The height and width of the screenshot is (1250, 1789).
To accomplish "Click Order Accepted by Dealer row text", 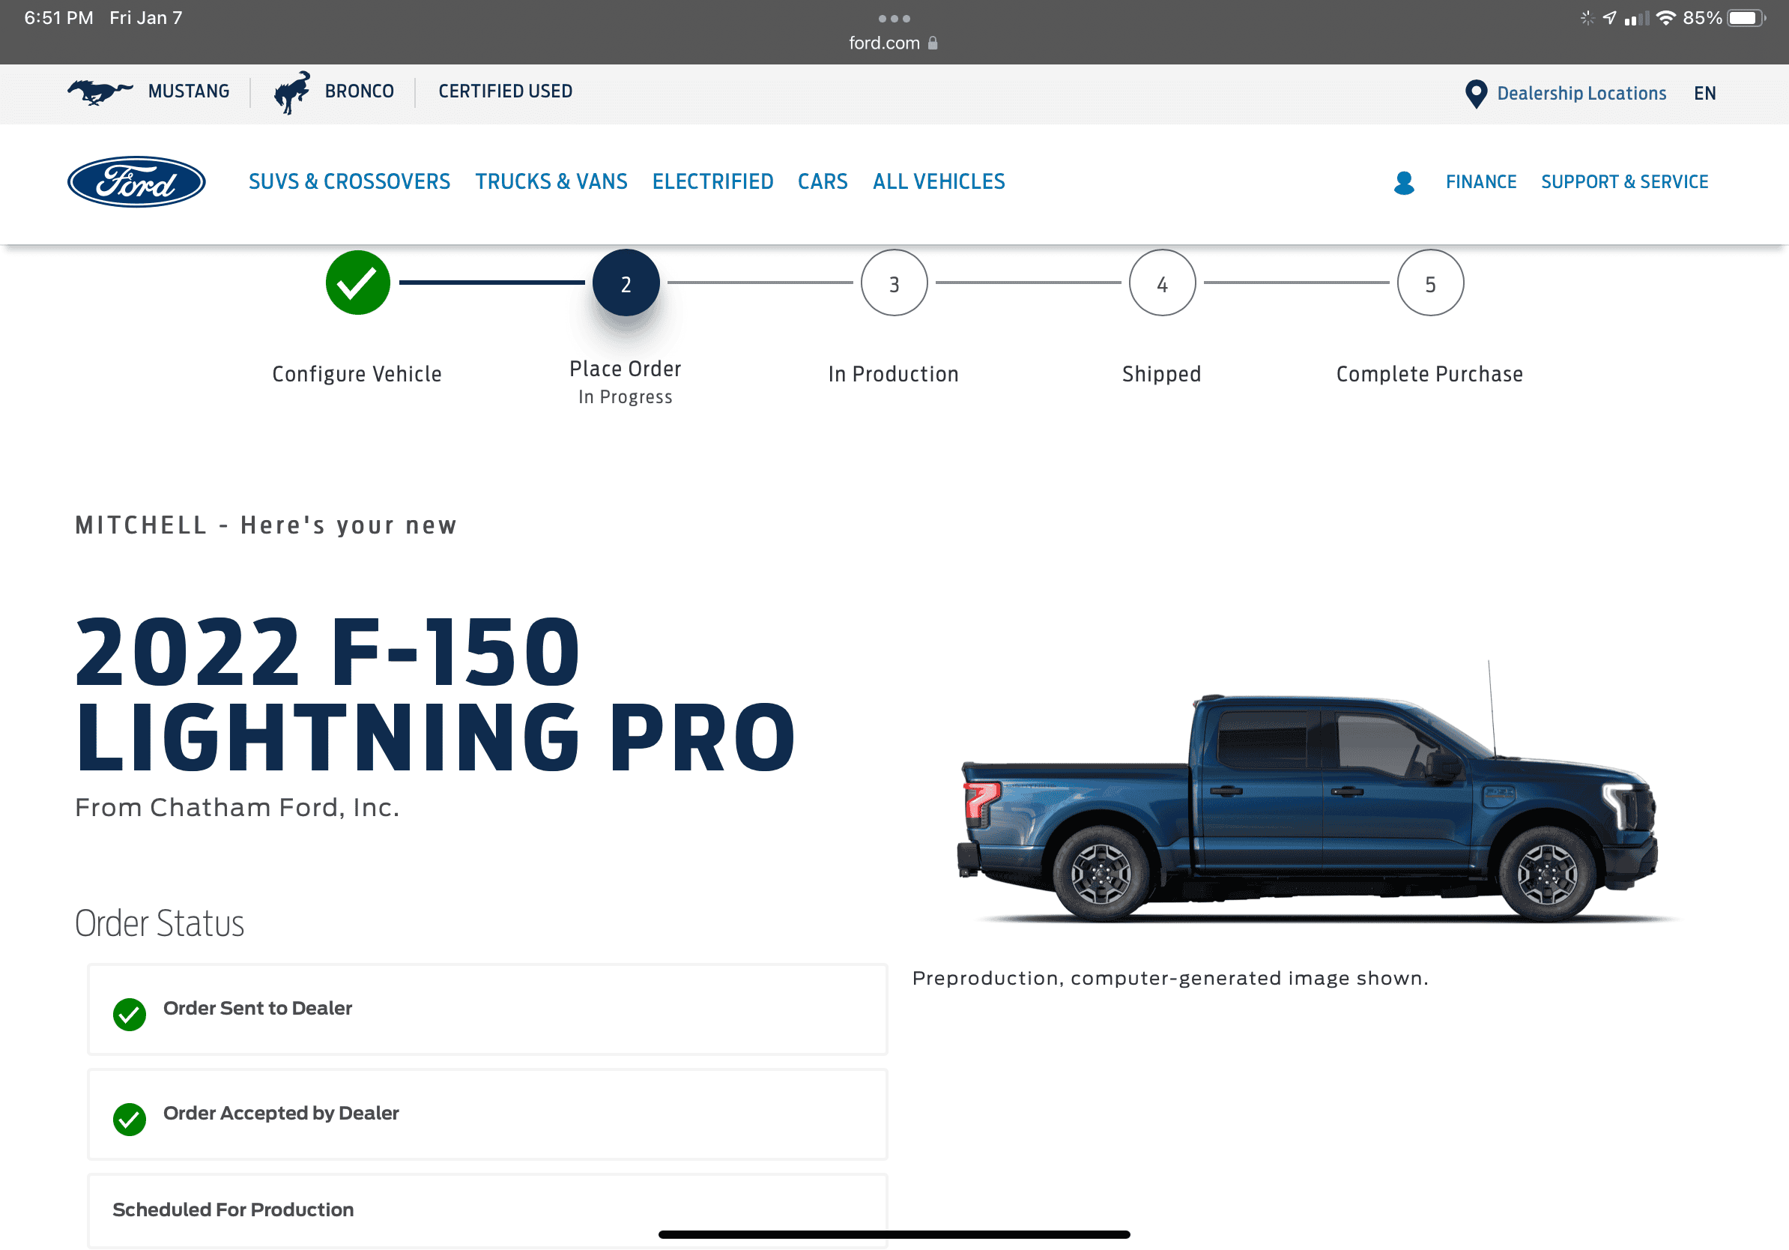I will pyautogui.click(x=280, y=1113).
